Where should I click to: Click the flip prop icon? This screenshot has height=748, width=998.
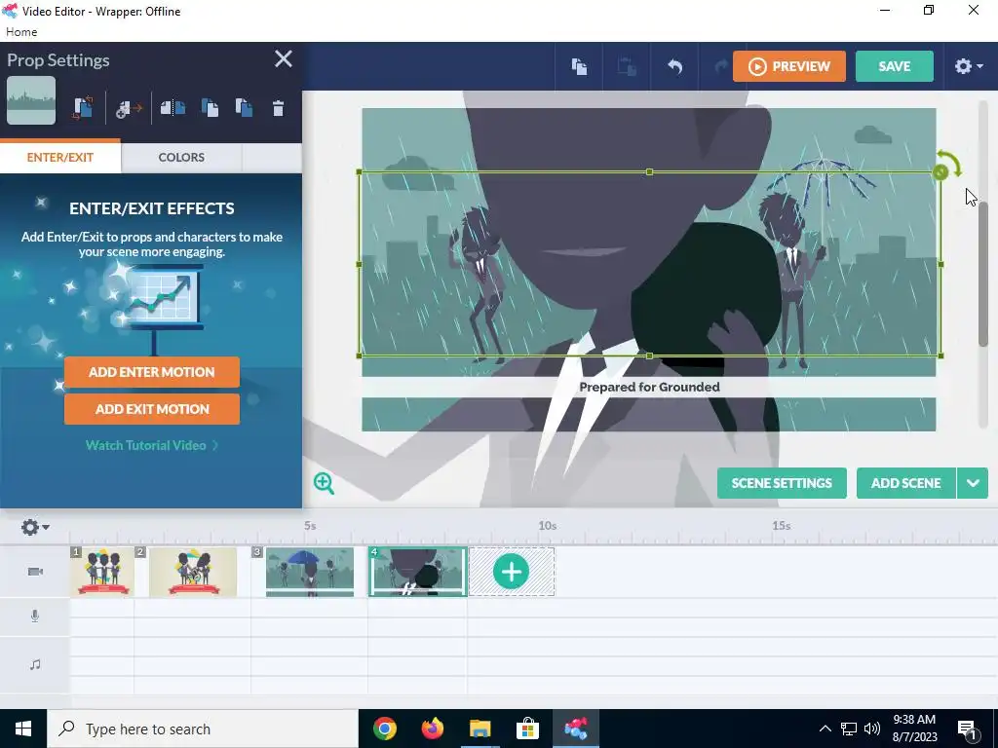coord(173,107)
